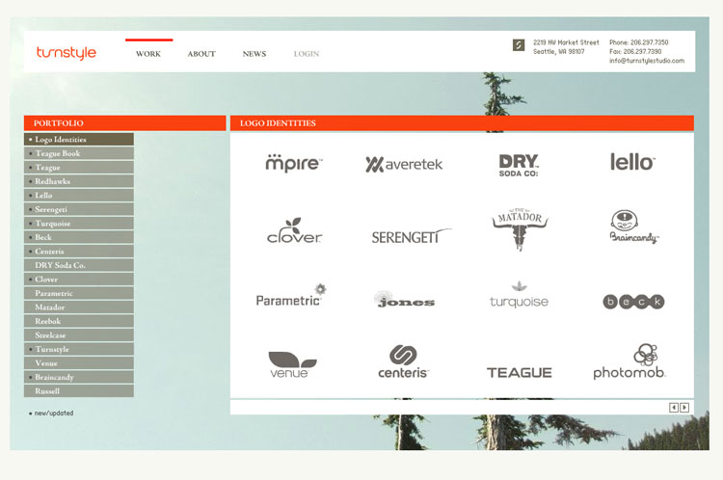Click the small S icon beside the address
Image resolution: width=723 pixels, height=480 pixels.
(519, 44)
